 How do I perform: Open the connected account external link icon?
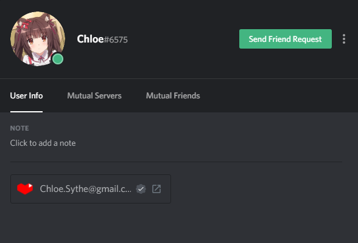(x=156, y=189)
